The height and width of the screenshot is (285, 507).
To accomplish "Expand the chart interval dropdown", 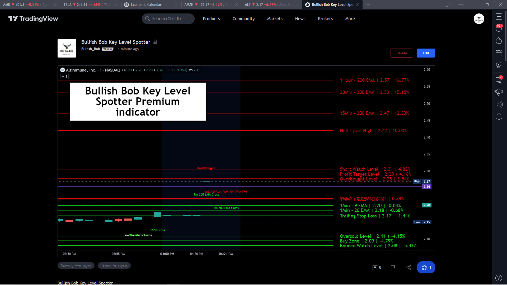I will point(64,76).
